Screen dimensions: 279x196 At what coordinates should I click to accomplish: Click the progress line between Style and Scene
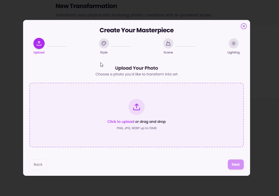tap(121, 46)
